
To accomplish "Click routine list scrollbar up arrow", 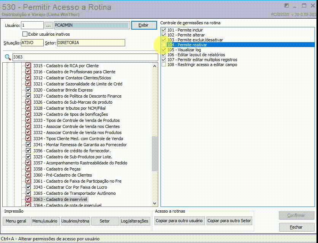I will click(155, 66).
